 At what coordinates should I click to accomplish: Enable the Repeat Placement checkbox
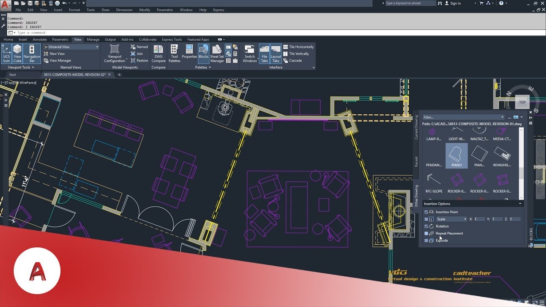426,233
